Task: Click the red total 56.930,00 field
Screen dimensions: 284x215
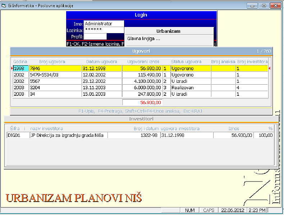Action: coord(142,102)
